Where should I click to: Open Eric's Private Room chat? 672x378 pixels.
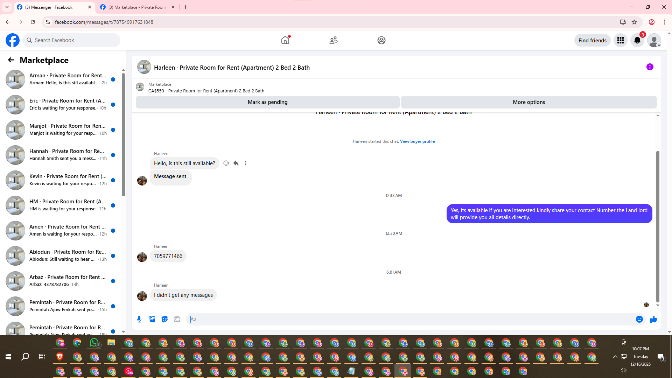pyautogui.click(x=61, y=104)
